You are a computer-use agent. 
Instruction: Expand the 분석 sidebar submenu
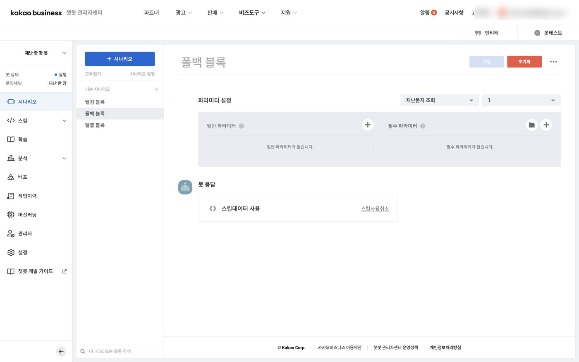[x=64, y=158]
